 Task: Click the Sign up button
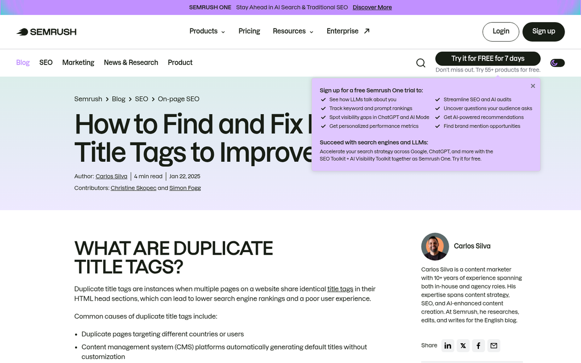543,31
